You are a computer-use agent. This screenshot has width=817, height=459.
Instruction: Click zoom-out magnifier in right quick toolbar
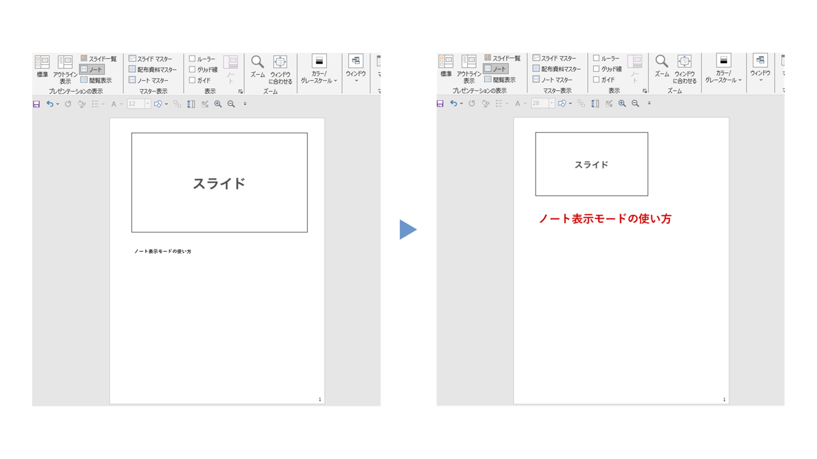coord(635,104)
